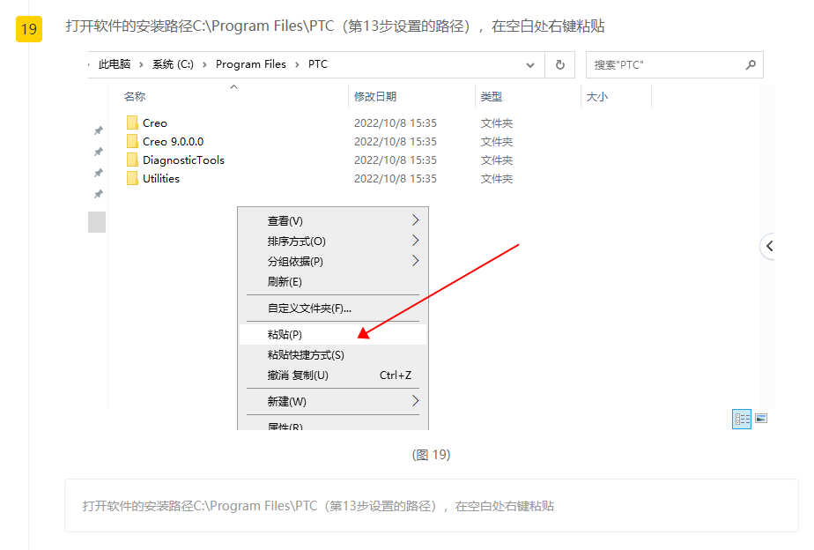Switch to details view icon

point(742,420)
